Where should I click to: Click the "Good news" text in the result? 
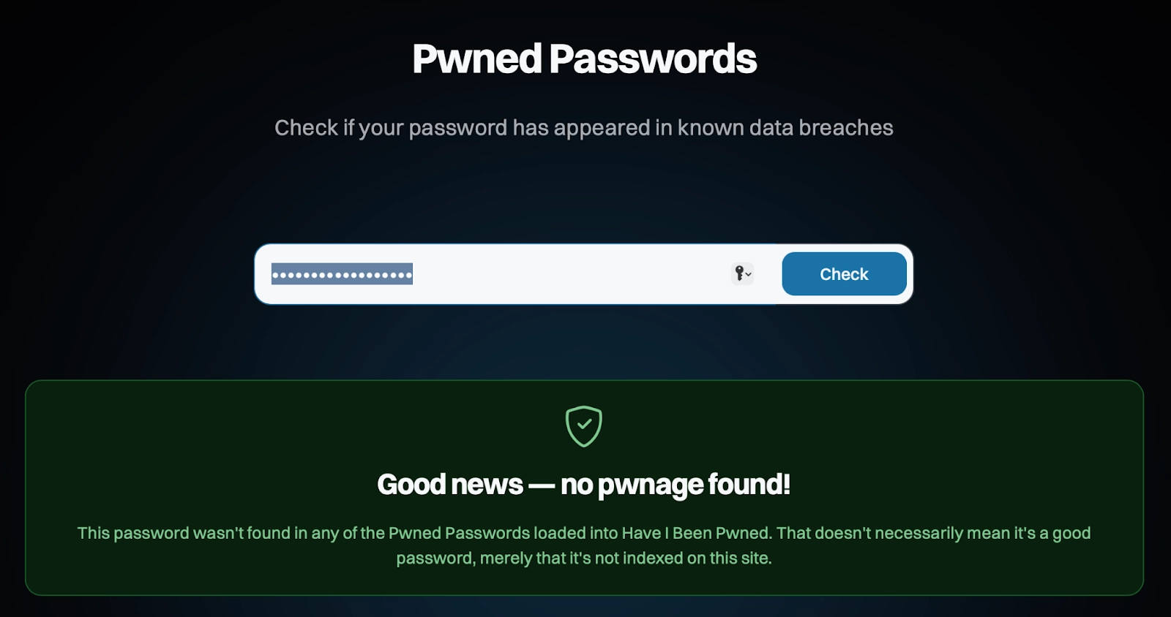coord(450,485)
